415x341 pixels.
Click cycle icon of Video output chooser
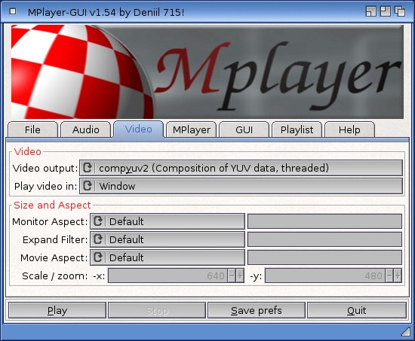[x=88, y=168]
